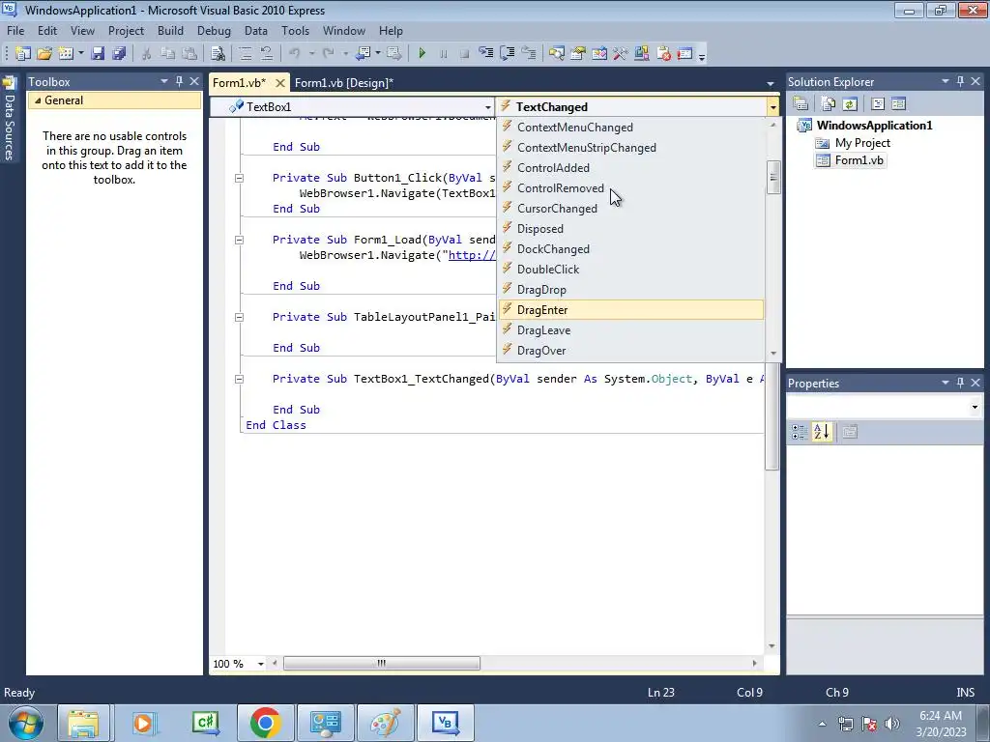Click the Find in Files binoculars icon
The height and width of the screenshot is (742, 990).
coord(218,54)
